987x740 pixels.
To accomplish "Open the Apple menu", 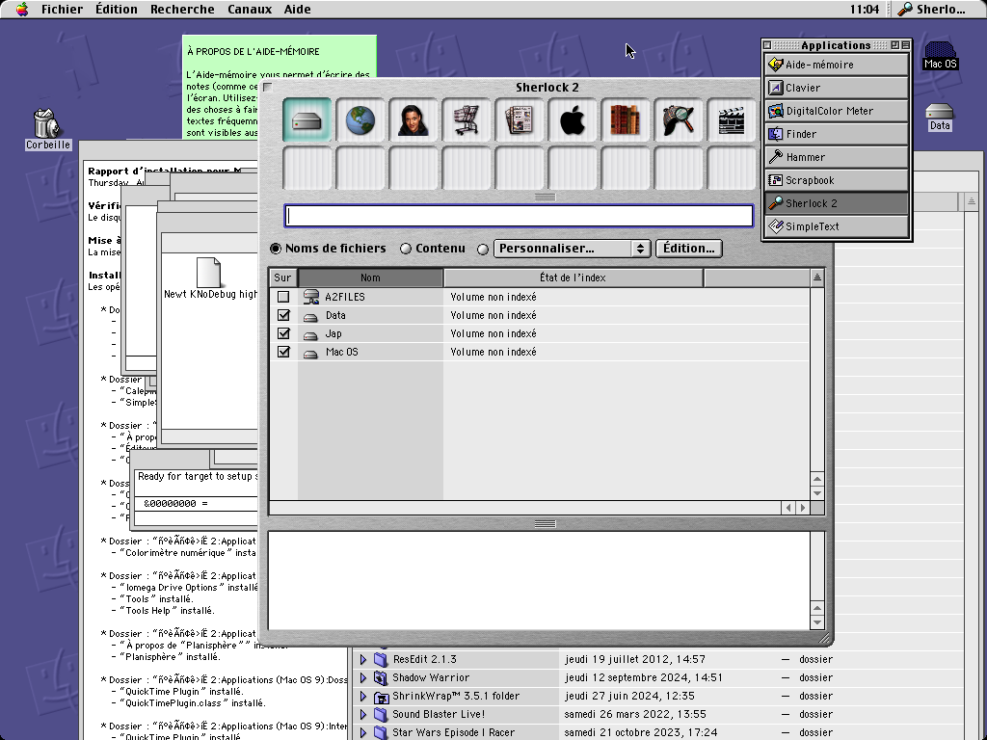I will [22, 9].
